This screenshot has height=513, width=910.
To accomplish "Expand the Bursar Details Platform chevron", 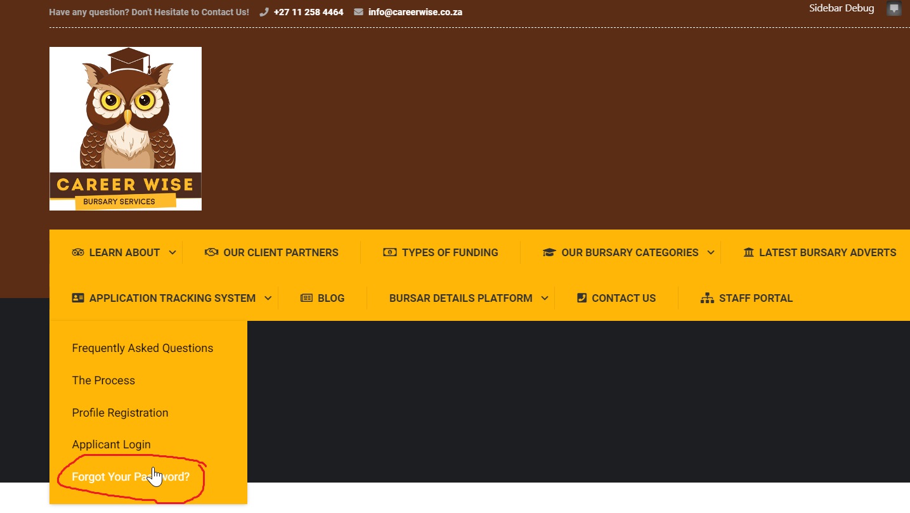I will [545, 298].
